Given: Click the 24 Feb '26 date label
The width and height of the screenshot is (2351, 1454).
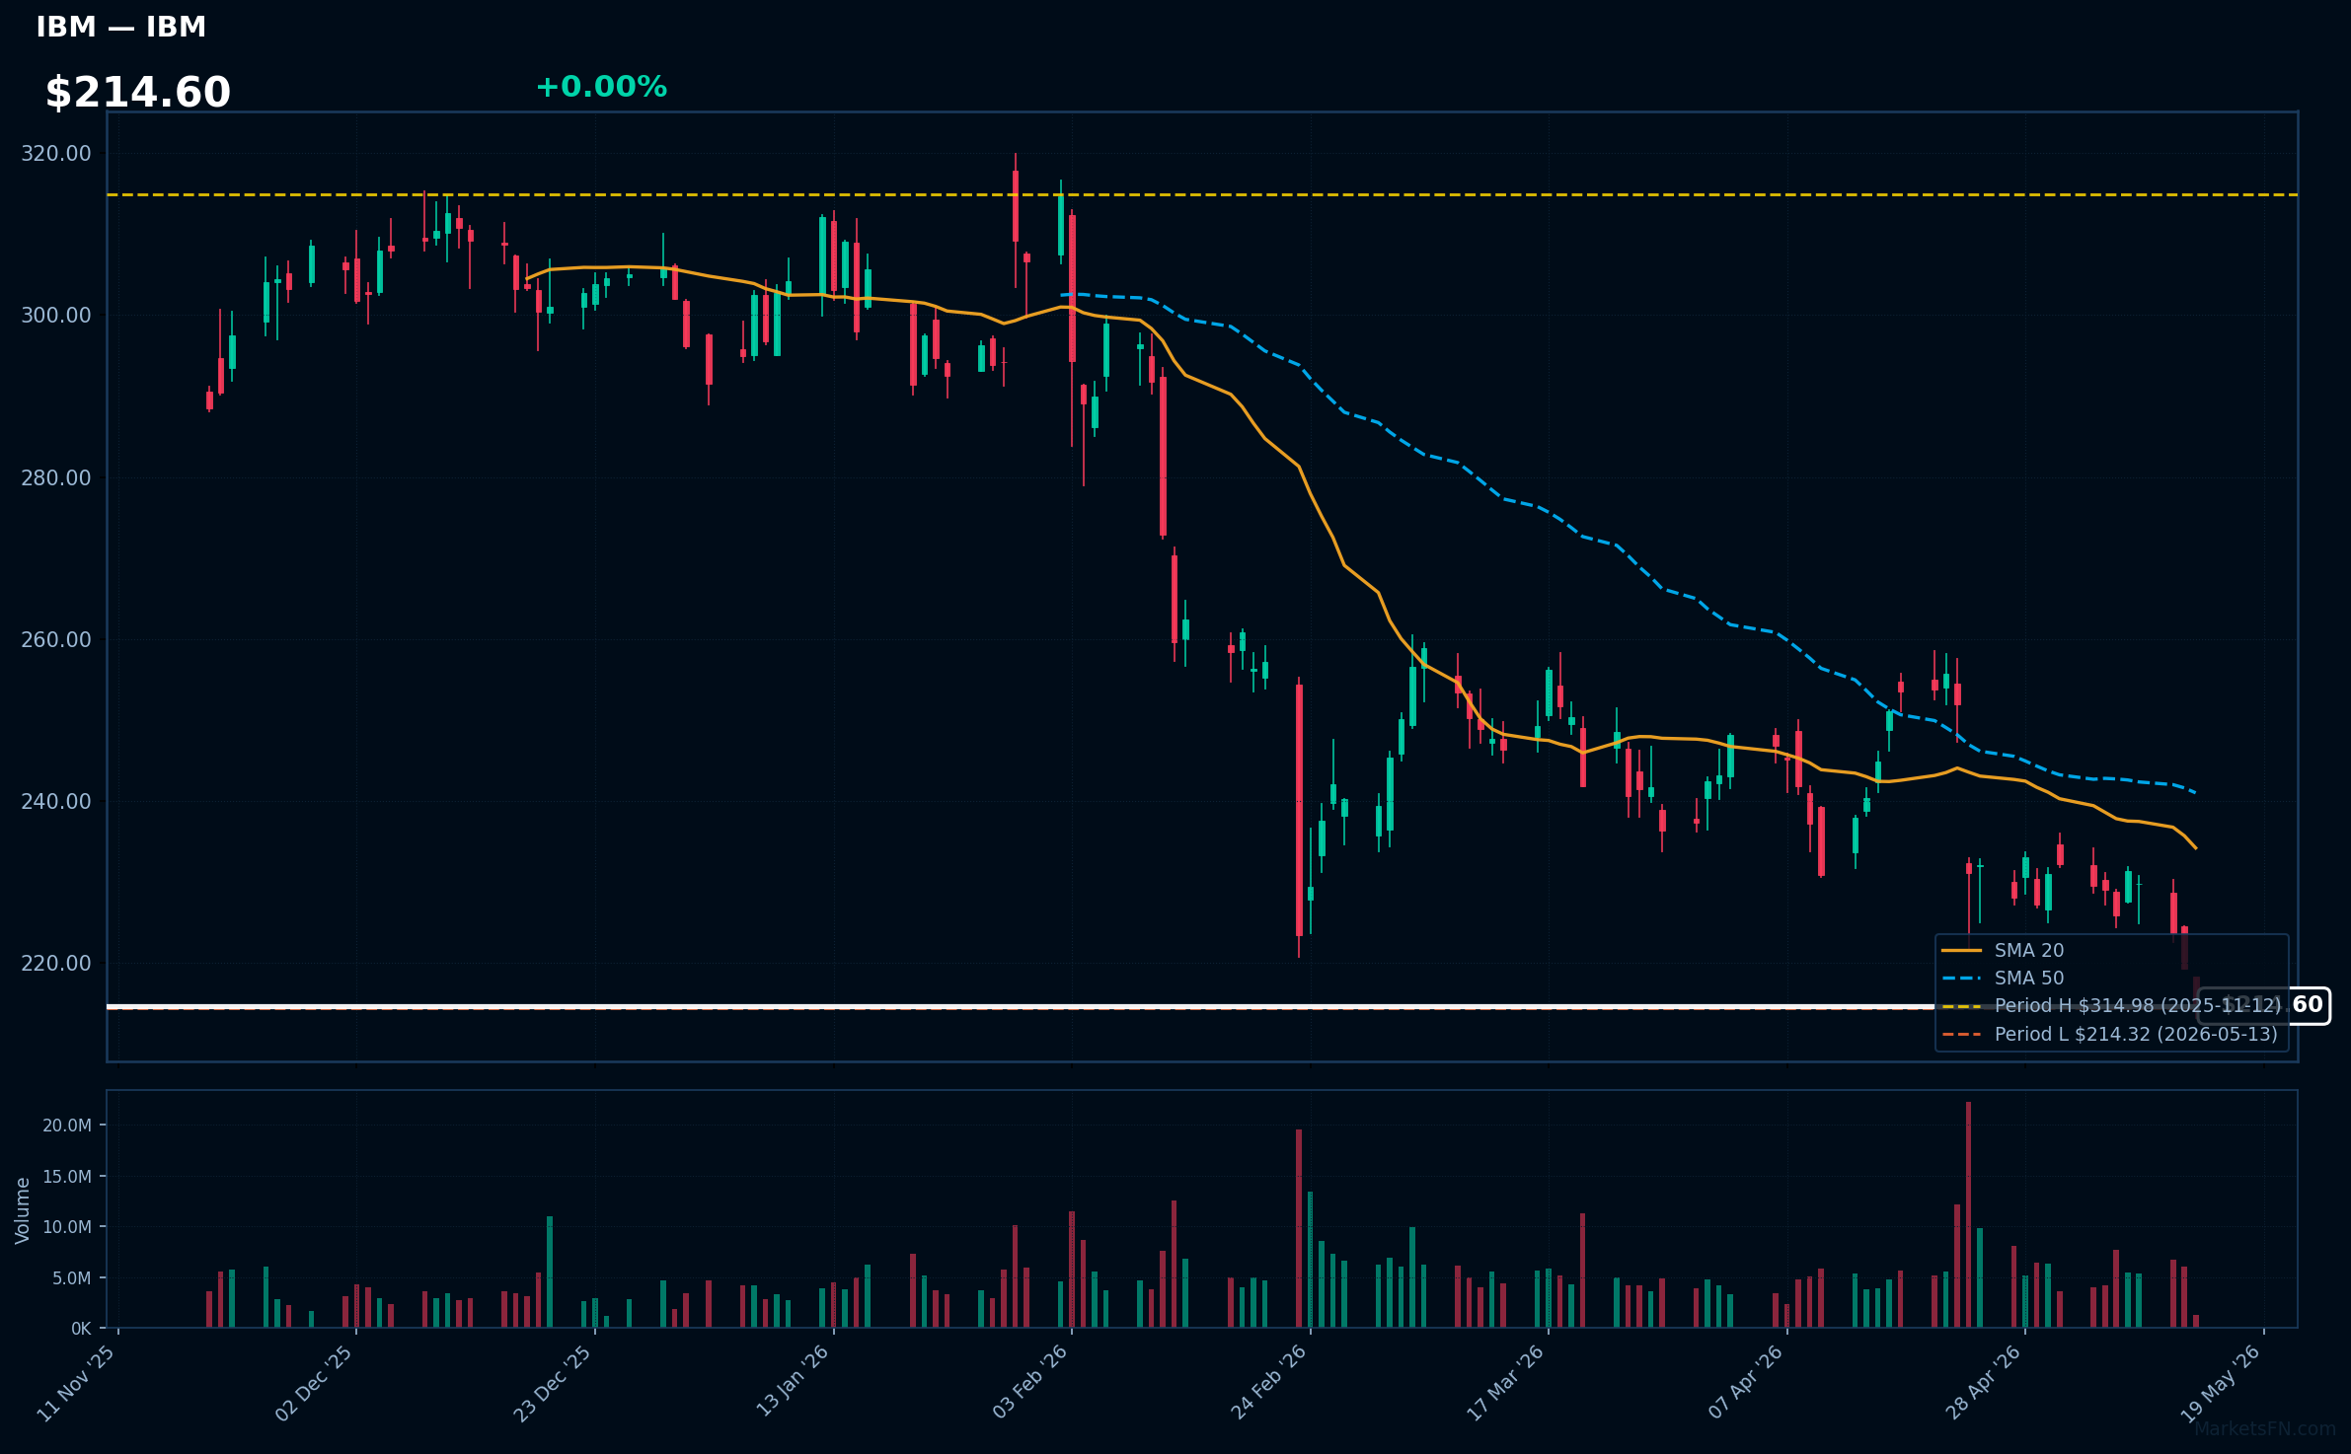Looking at the screenshot, I should point(1268,1383).
